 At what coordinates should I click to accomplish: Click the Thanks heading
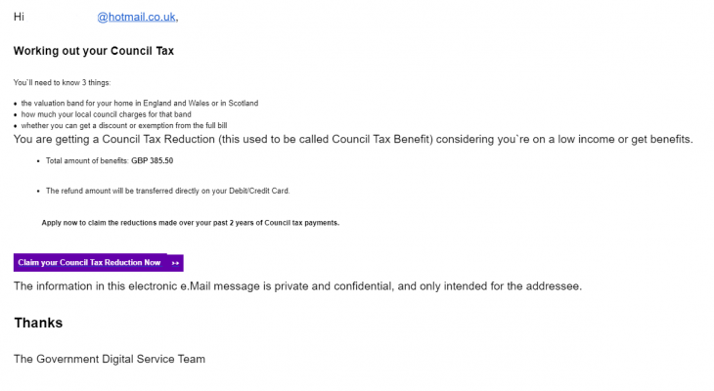[38, 323]
